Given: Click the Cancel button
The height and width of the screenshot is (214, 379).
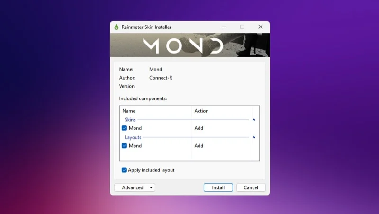Looking at the screenshot, I should [x=251, y=187].
